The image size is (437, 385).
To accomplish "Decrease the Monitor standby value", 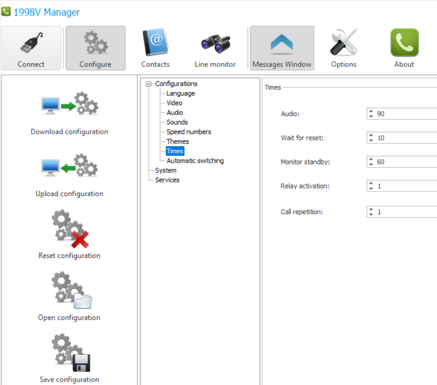I will click(x=371, y=165).
